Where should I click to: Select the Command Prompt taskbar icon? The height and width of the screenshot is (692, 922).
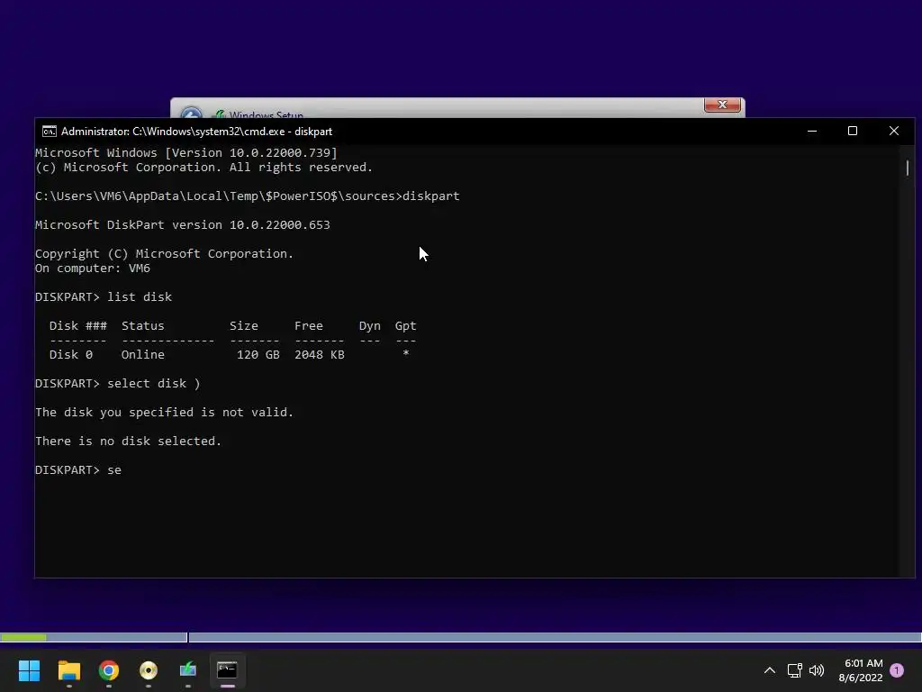click(x=227, y=670)
